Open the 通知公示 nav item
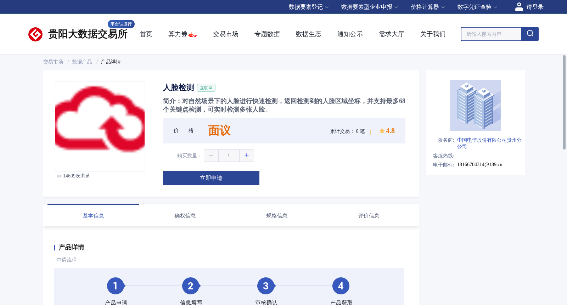Screen dimensions: 567x305 point(350,34)
